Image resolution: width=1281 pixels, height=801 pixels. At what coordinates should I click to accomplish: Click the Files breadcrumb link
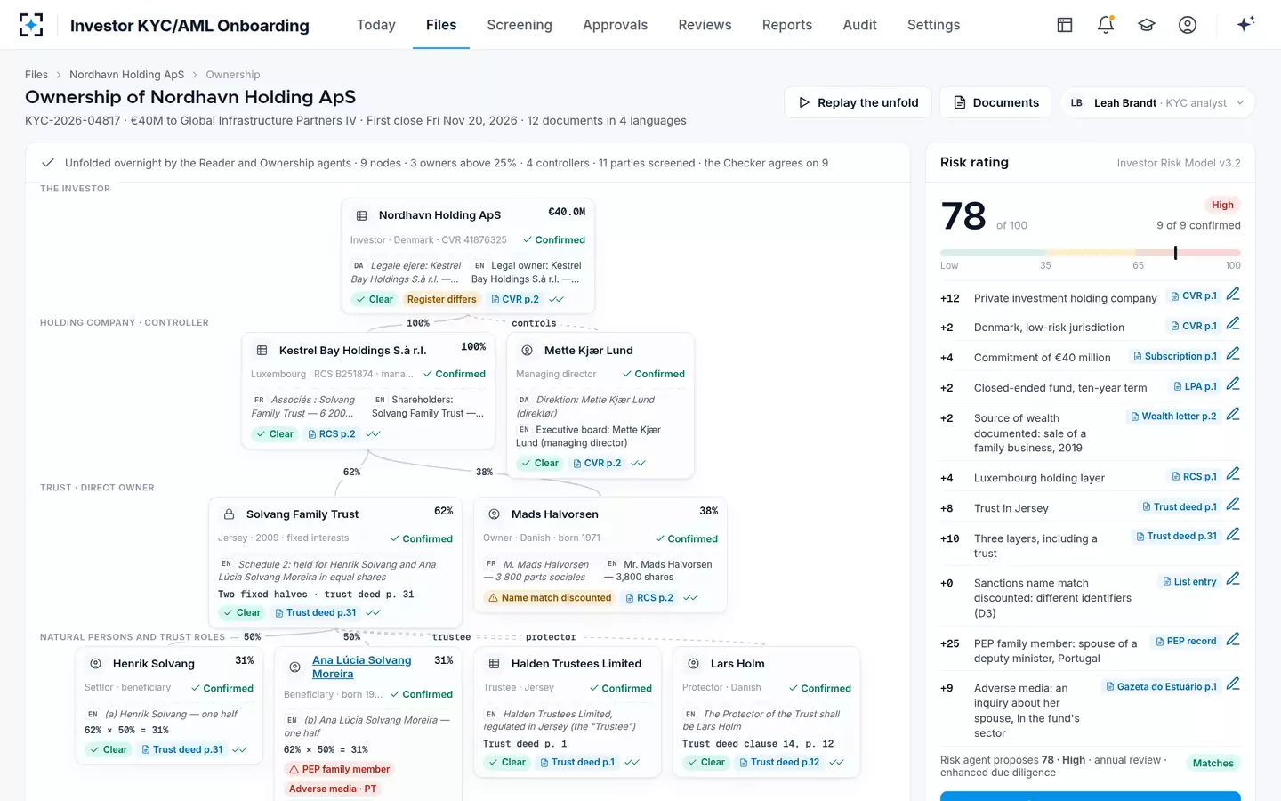(x=36, y=75)
